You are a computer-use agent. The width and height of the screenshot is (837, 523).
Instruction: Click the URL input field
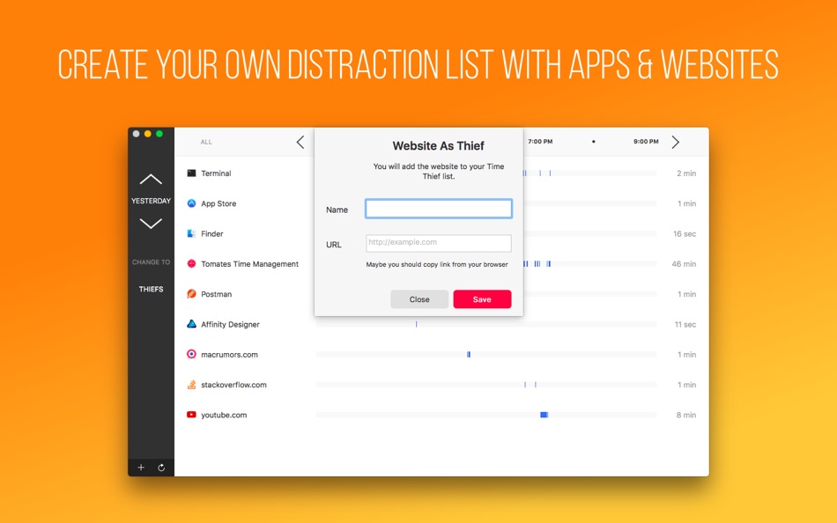click(x=438, y=243)
